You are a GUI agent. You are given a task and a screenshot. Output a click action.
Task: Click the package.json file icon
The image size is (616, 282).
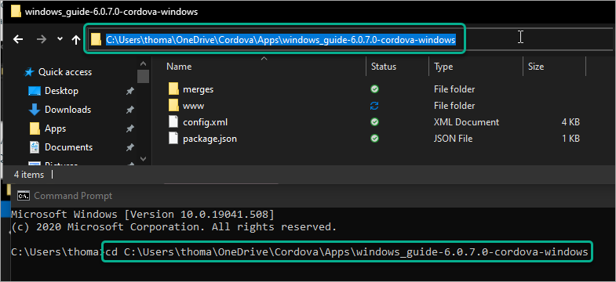coord(173,139)
